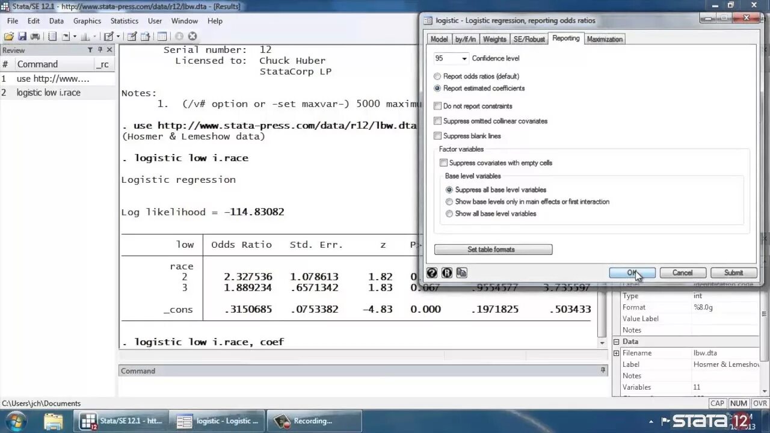Open the Statistics menu

point(125,21)
